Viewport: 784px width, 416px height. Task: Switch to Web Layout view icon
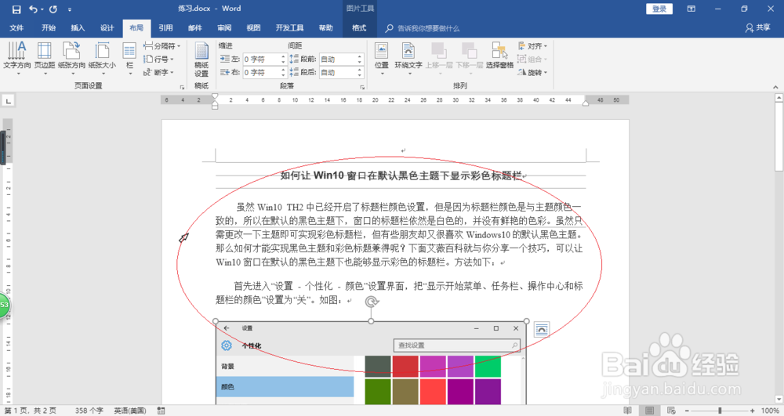672,411
